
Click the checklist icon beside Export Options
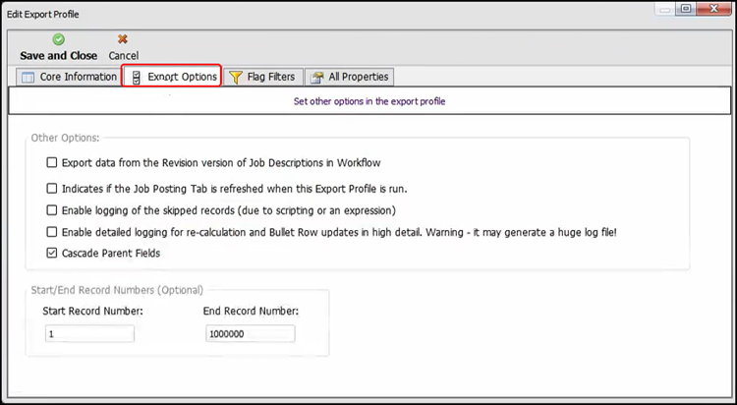(137, 77)
